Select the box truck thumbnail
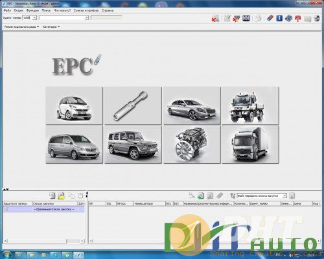This screenshot has width=324, height=259. [x=250, y=145]
